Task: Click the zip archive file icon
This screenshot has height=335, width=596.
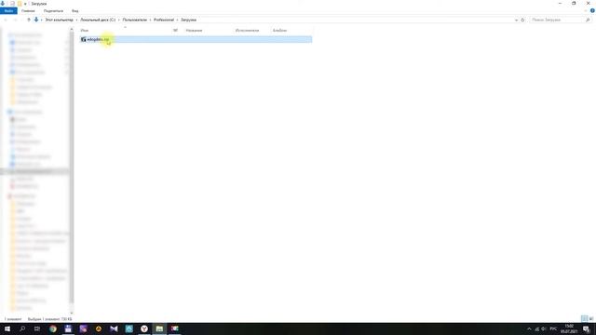Action: tap(83, 39)
